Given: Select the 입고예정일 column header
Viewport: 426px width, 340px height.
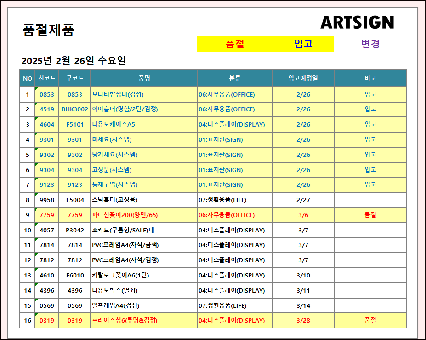Looking at the screenshot, I should point(303,78).
